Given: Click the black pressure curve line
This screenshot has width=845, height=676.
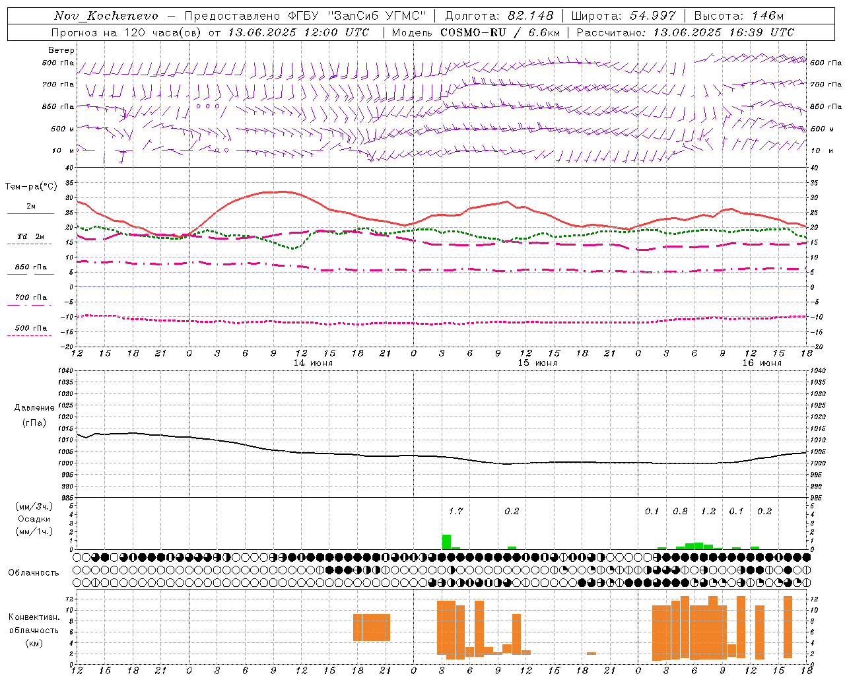Looking at the screenshot, I should tap(442, 456).
